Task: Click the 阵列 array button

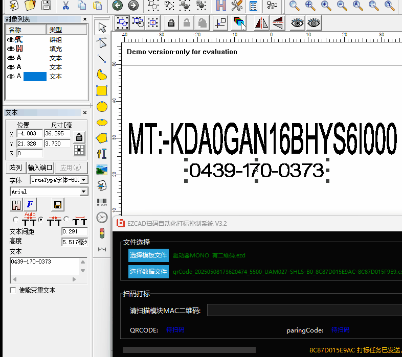Action: 15,168
